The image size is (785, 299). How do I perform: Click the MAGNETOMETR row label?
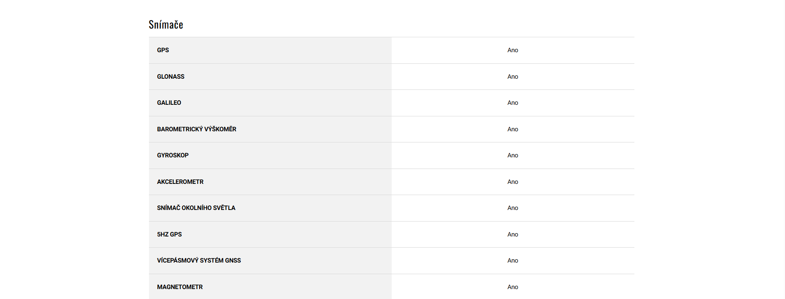pyautogui.click(x=180, y=287)
